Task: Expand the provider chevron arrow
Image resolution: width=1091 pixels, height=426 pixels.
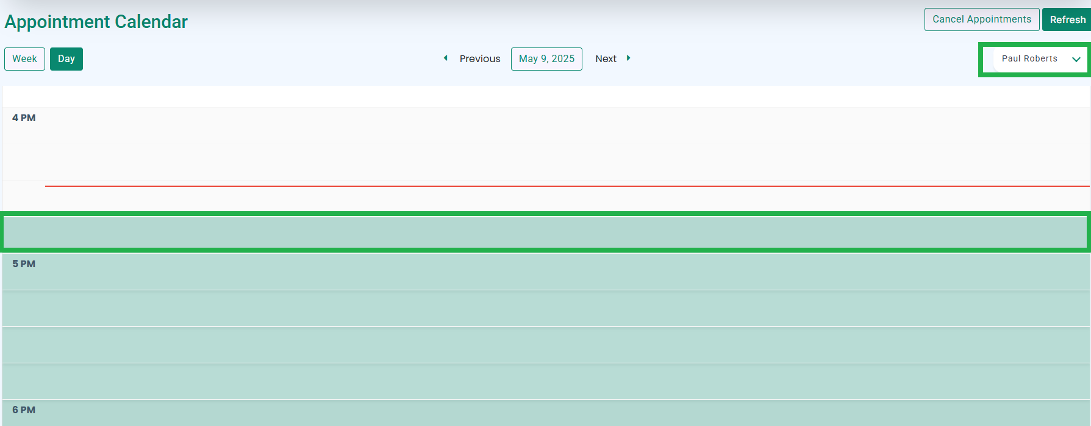Action: point(1076,60)
